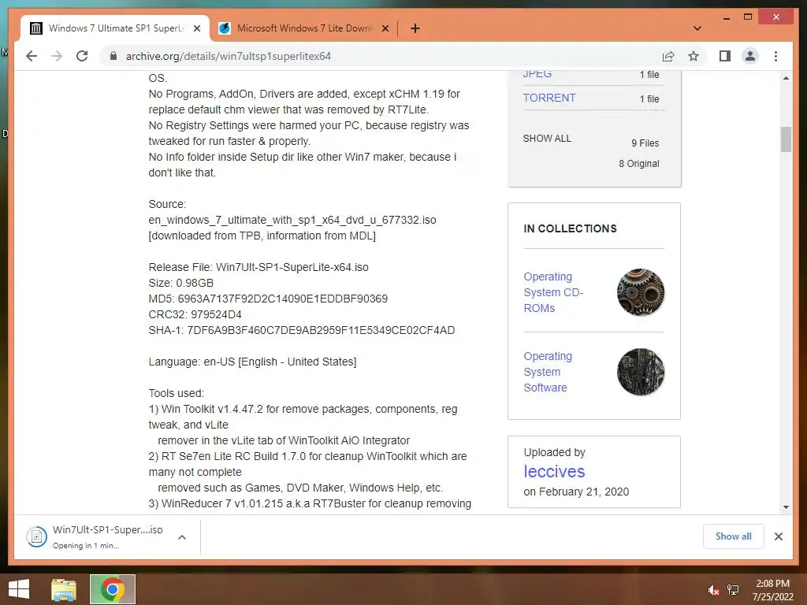Click the 'Size: 0.98GB' text

pyautogui.click(x=180, y=283)
